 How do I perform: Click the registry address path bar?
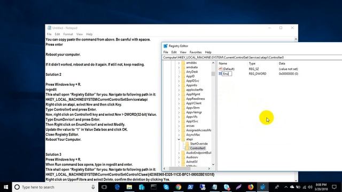[252, 58]
